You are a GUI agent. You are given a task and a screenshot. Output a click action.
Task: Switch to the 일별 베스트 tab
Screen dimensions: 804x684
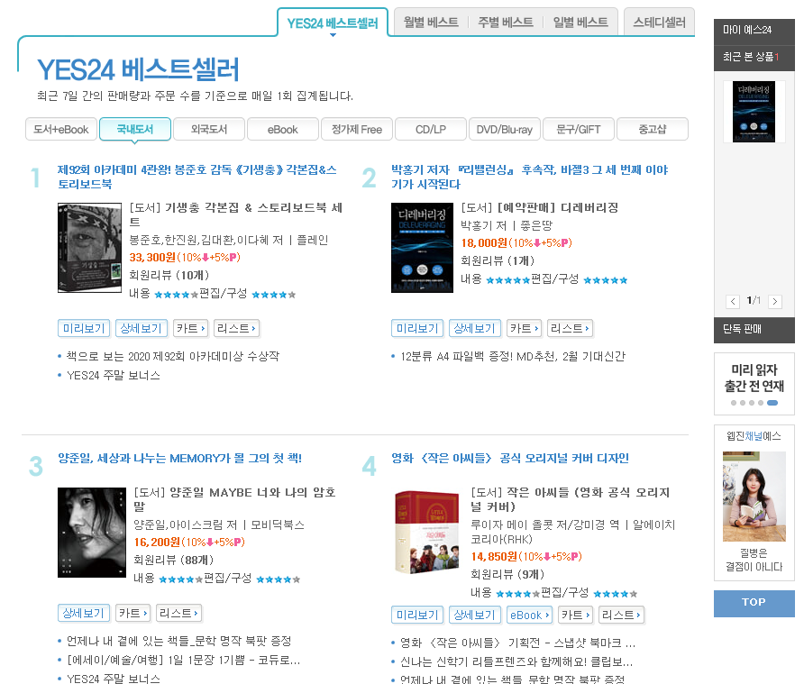(x=580, y=22)
